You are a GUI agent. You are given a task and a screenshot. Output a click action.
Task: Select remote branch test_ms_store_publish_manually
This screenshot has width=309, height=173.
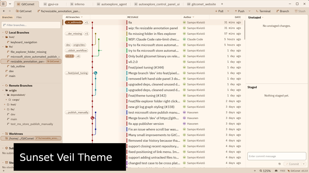pos(32,124)
